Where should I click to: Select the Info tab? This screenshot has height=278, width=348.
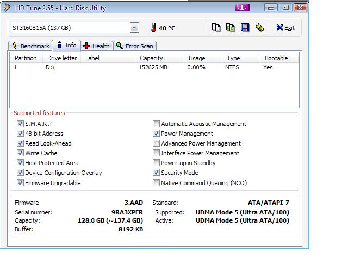point(66,45)
